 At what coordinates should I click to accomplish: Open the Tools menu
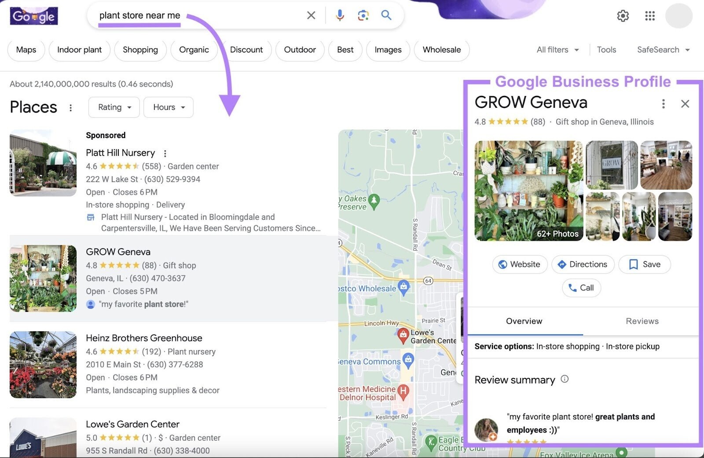click(x=606, y=50)
